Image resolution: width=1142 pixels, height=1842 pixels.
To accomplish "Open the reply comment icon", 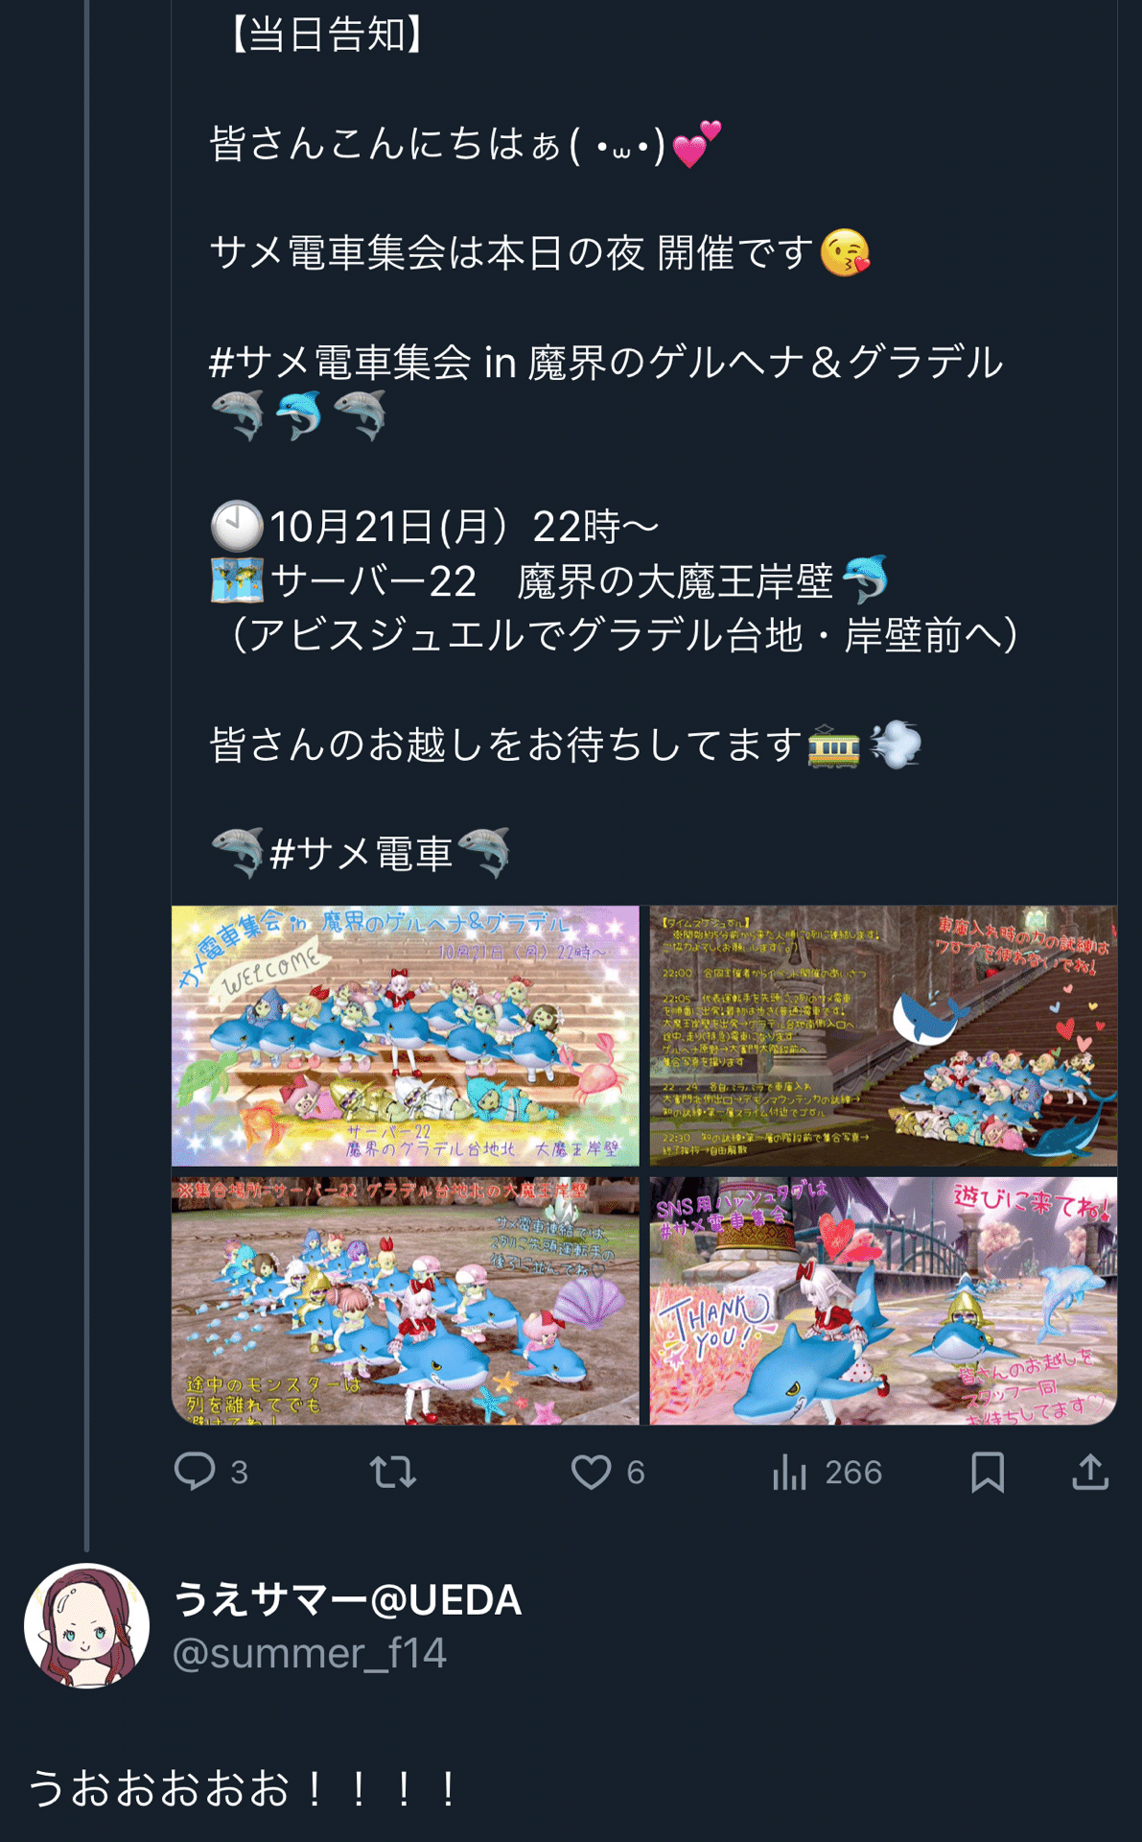I will tap(195, 1472).
